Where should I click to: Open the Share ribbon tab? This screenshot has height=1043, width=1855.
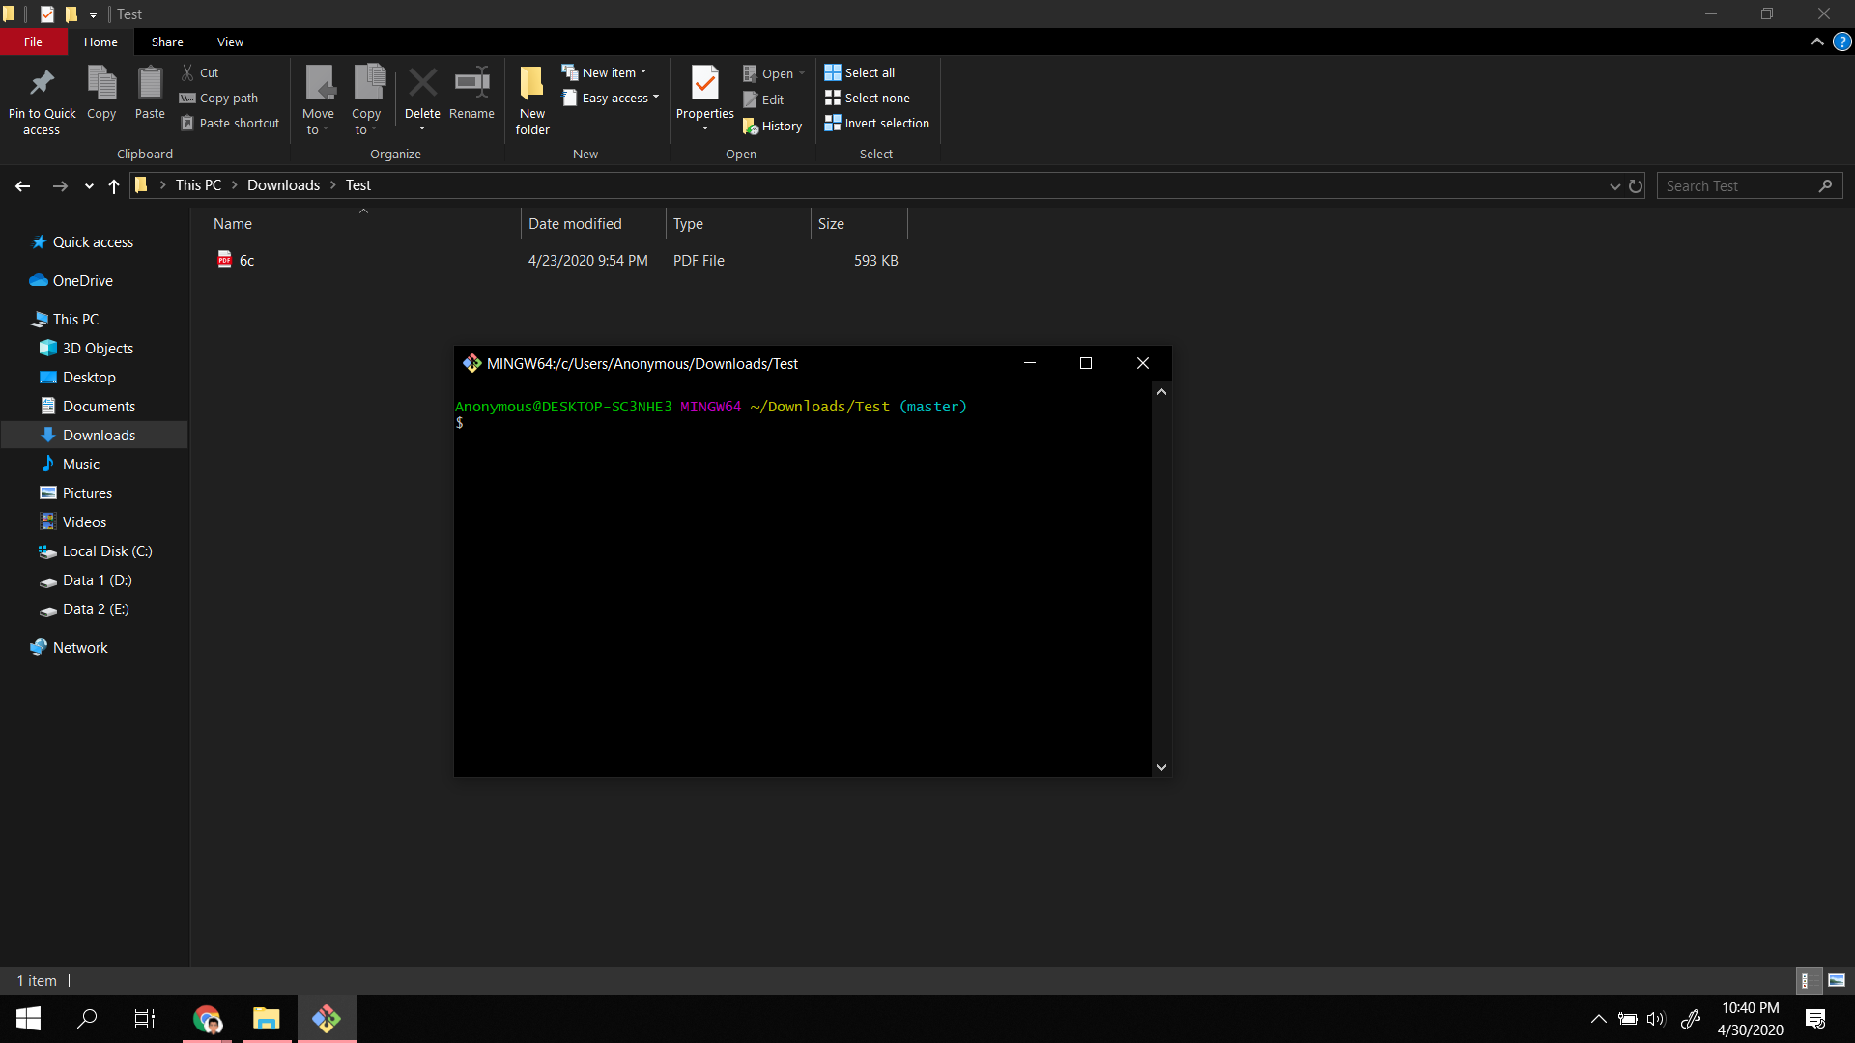(x=167, y=42)
